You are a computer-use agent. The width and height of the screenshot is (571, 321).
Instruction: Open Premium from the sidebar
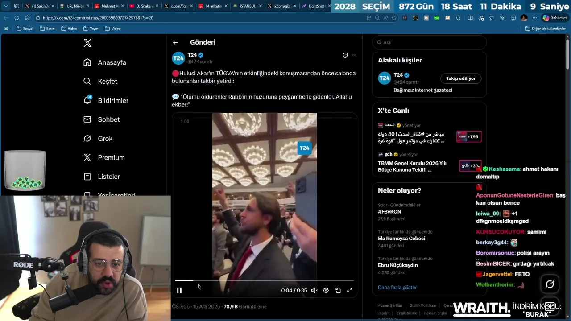104,157
